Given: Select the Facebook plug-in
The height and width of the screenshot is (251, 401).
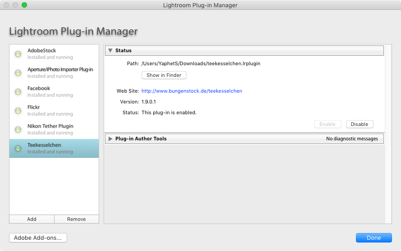Looking at the screenshot, I should 54,92.
